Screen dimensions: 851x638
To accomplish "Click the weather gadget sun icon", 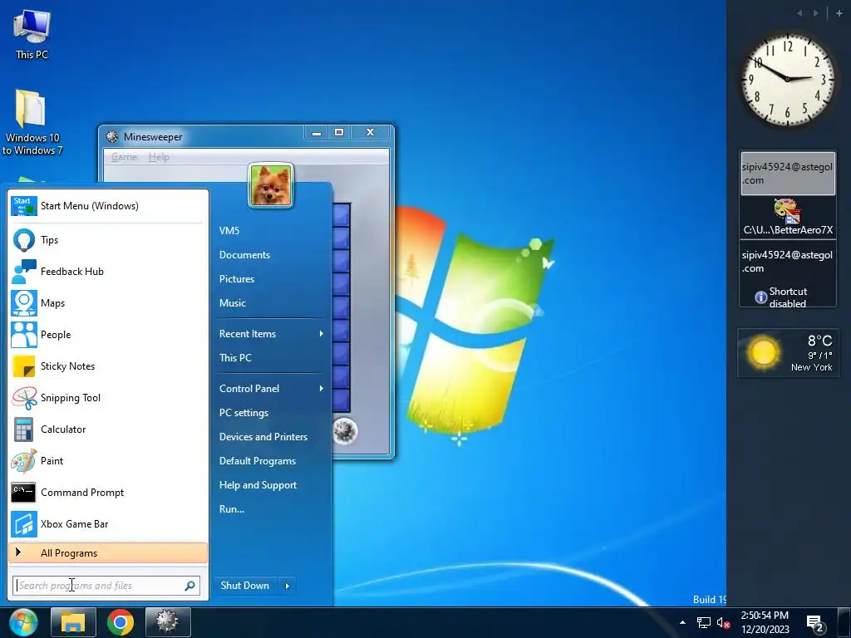I will coord(763,352).
